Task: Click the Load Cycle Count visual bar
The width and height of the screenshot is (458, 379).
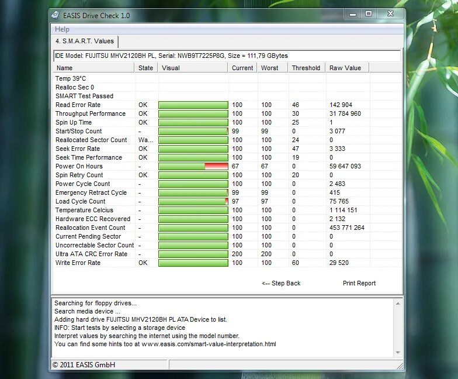Action: click(x=193, y=201)
